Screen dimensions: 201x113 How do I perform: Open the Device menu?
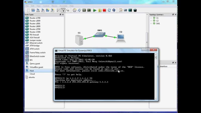(x=54, y=6)
